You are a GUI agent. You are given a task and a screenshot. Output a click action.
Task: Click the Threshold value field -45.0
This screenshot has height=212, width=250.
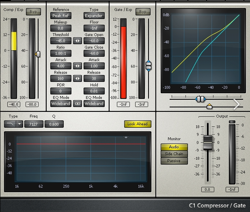click(61, 41)
